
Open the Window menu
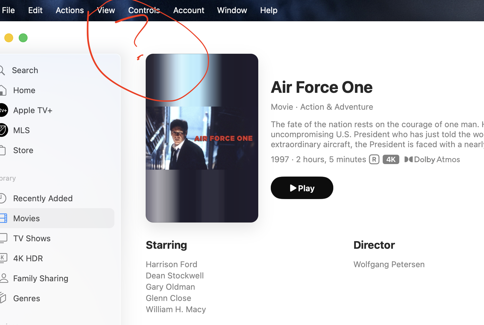click(x=232, y=10)
